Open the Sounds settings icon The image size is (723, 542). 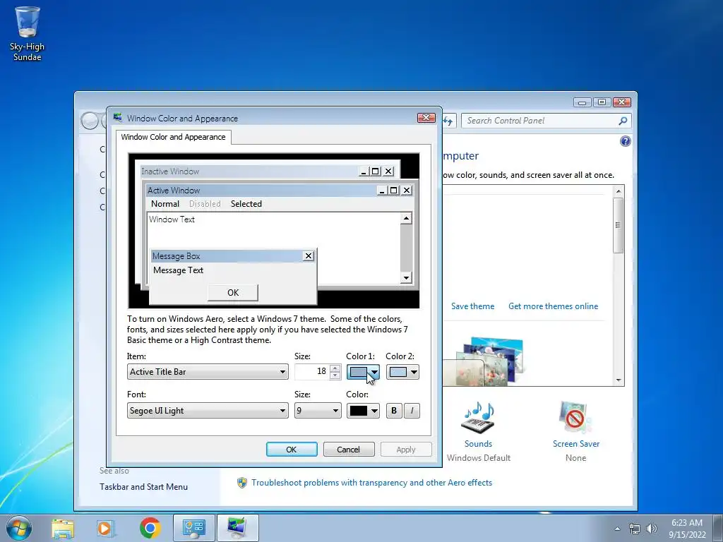pyautogui.click(x=478, y=417)
